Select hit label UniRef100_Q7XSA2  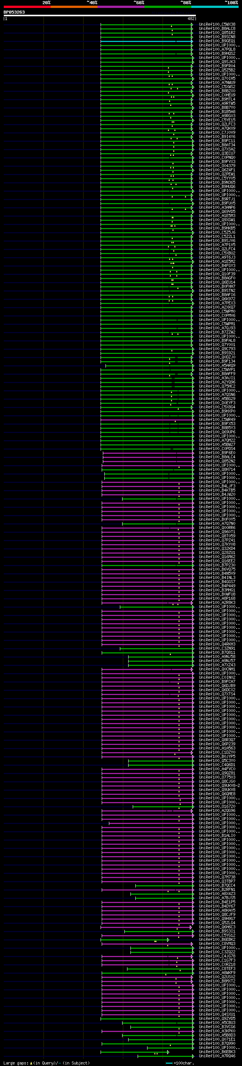(x=217, y=149)
